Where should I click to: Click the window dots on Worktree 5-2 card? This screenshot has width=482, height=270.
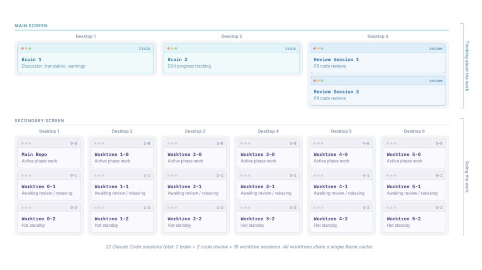(391, 208)
